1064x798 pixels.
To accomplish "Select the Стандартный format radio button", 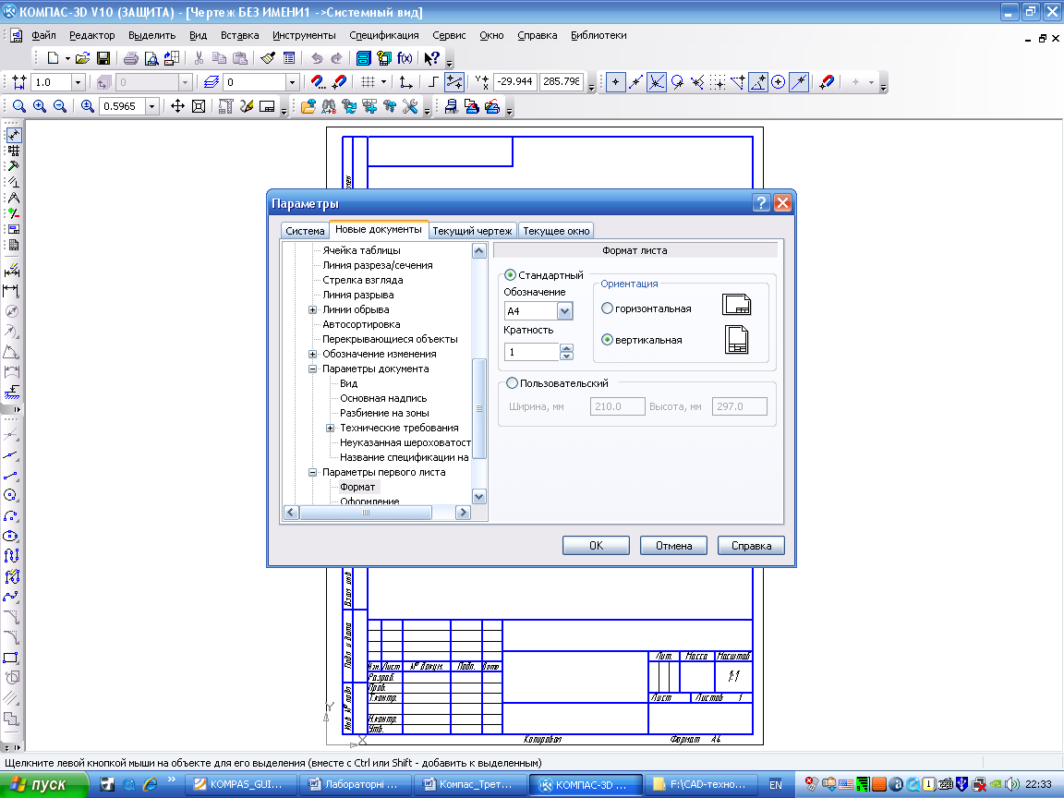I will 510,275.
